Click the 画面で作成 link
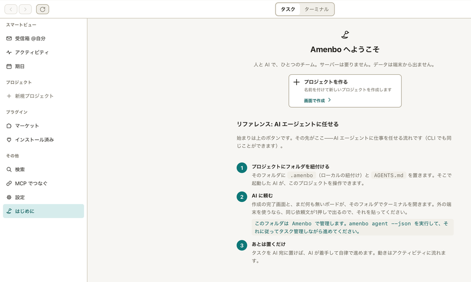This screenshot has width=471, height=282. (x=314, y=100)
